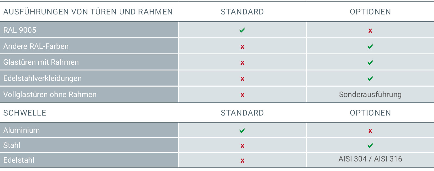Click green checkmark in the Stahl row
The height and width of the screenshot is (171, 434).
370,145
